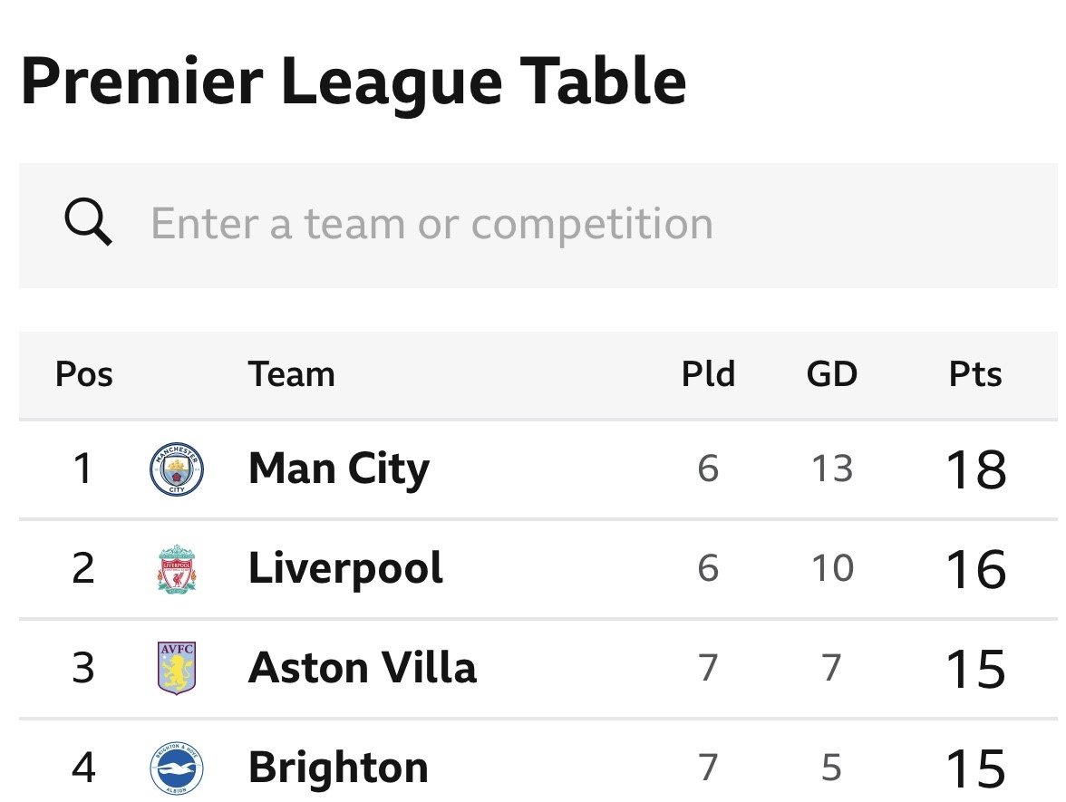The height and width of the screenshot is (802, 1066).
Task: Click the Brighton club crest
Action: point(176,768)
